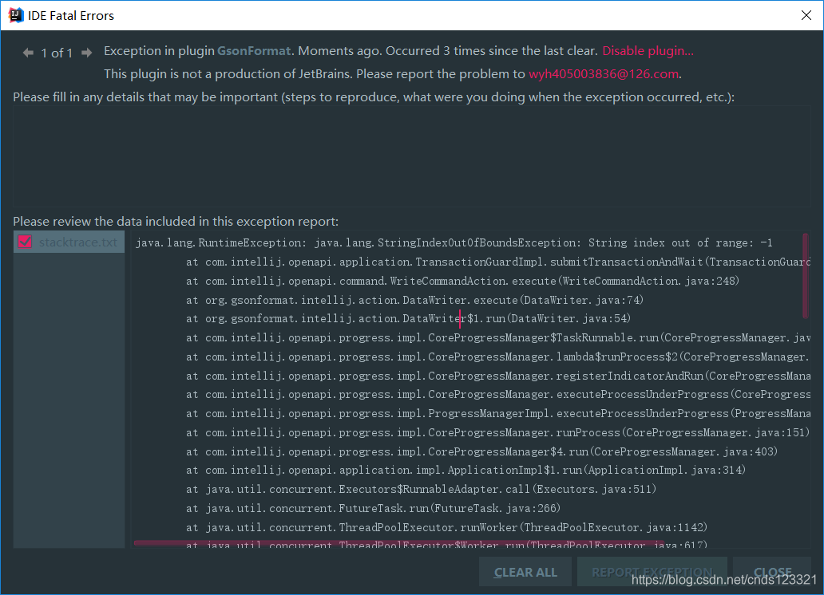Select stacktrace.txt in the attachments list
Viewport: 824px width, 595px height.
[x=69, y=242]
